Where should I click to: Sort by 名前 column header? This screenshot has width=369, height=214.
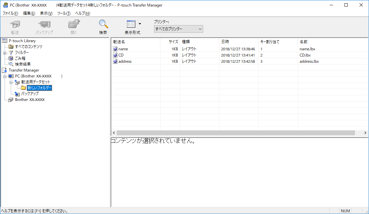(333, 41)
